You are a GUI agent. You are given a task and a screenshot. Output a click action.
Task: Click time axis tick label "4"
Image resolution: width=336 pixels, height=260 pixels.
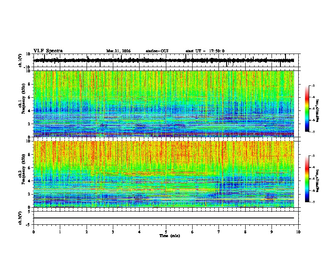[x=140, y=232]
